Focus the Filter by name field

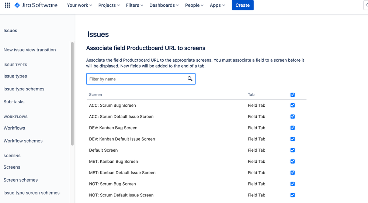coord(141,79)
